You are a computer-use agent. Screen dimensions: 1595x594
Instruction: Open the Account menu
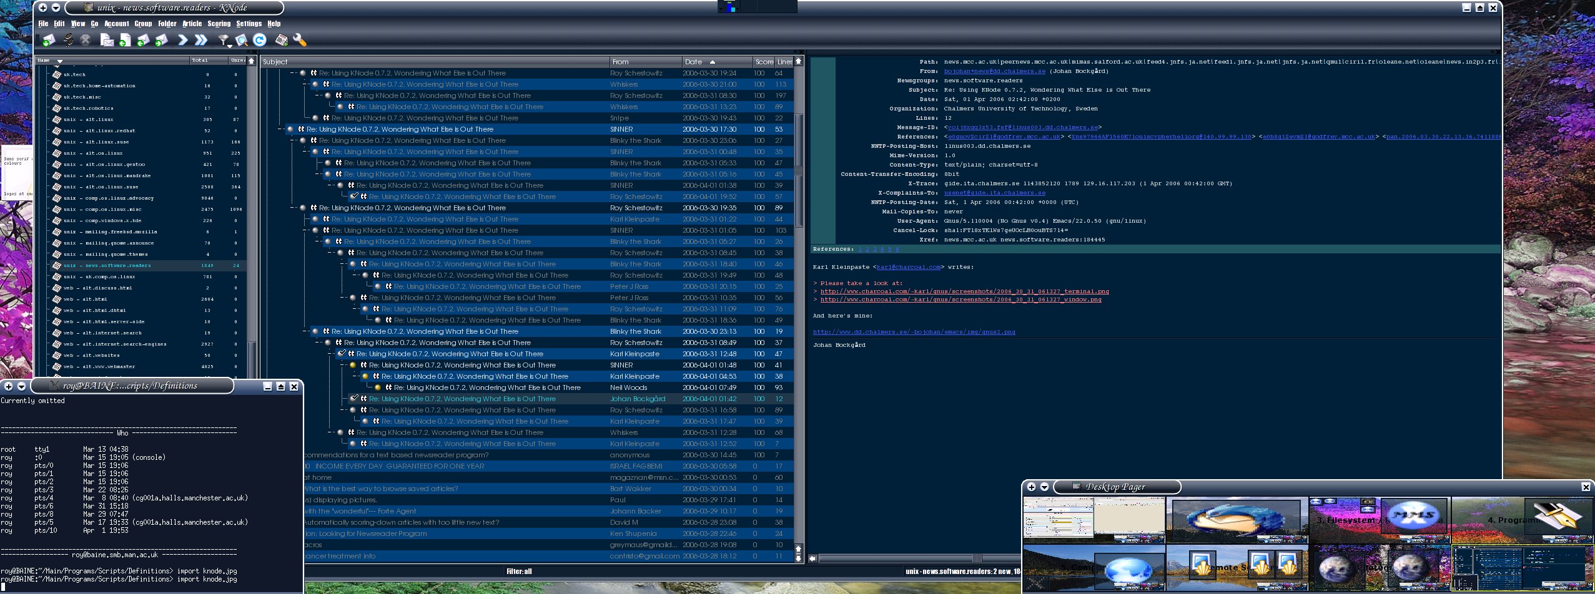pyautogui.click(x=116, y=24)
